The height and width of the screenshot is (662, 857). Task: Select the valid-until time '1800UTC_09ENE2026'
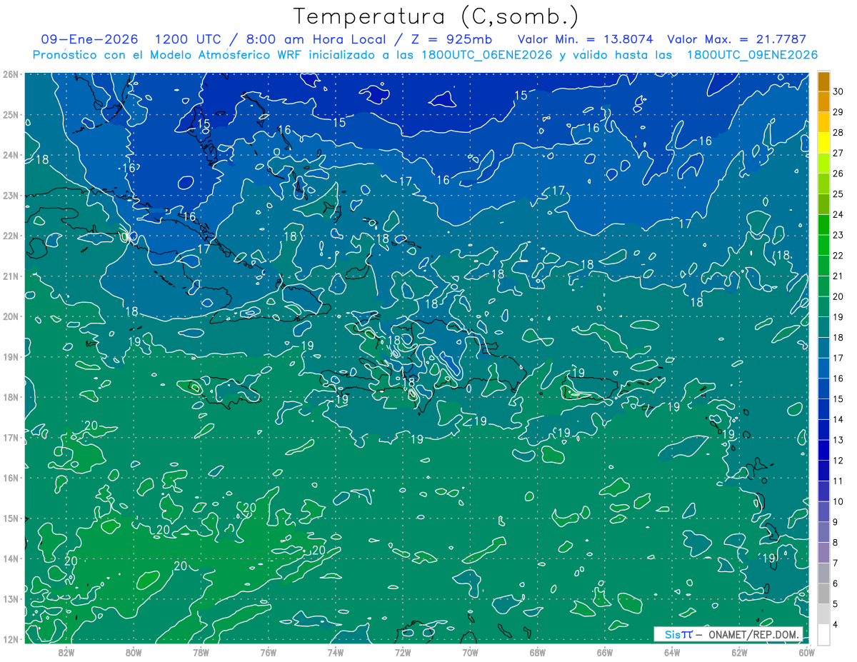tap(752, 55)
